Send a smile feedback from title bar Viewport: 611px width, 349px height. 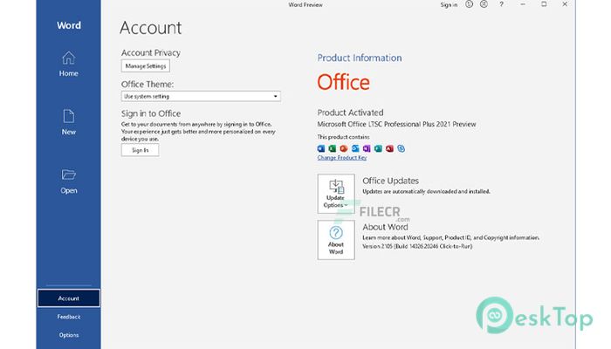tap(470, 4)
